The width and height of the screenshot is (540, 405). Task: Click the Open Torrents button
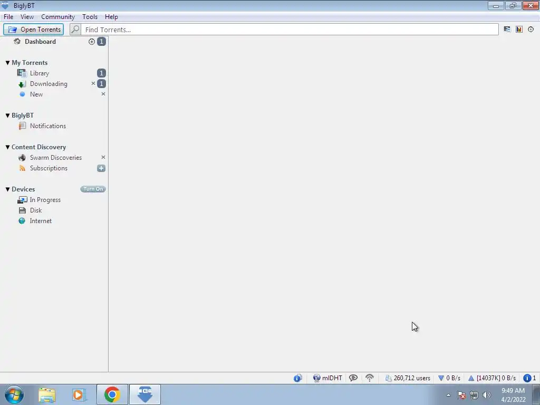coord(33,30)
